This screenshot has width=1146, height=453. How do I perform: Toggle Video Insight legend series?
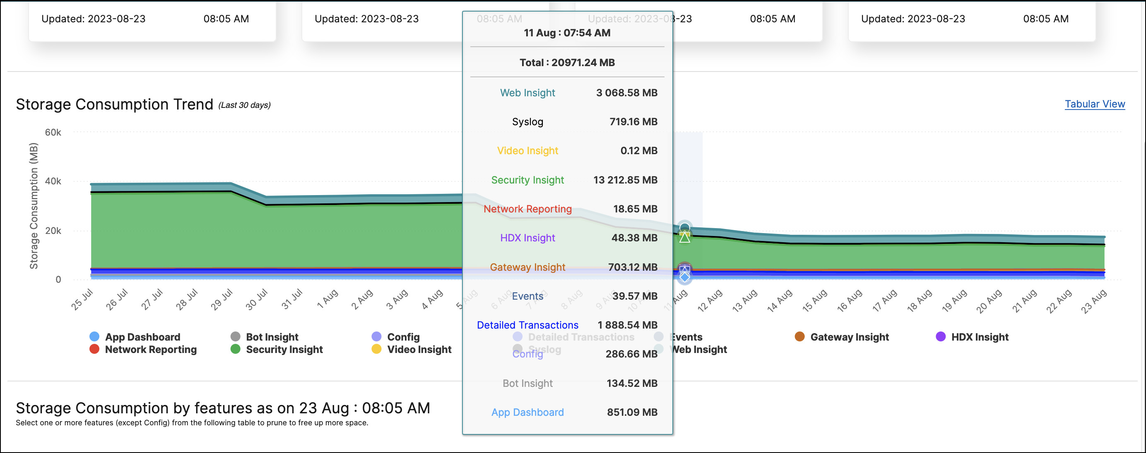coord(412,349)
